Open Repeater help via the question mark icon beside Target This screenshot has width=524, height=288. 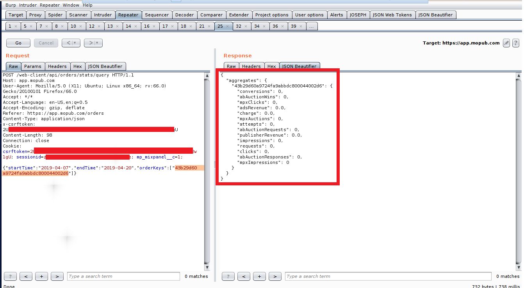click(515, 43)
